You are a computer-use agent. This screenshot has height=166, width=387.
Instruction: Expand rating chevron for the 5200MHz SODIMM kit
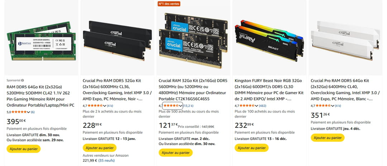pos(29,112)
